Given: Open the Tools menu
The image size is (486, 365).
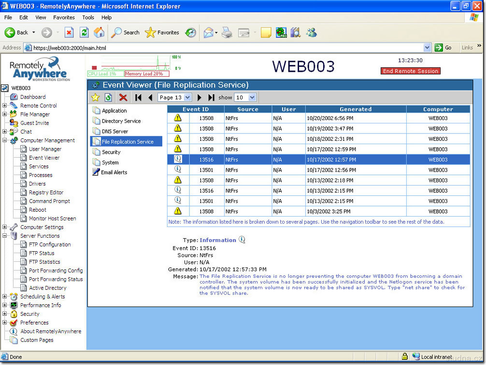Looking at the screenshot, I should coord(88,17).
